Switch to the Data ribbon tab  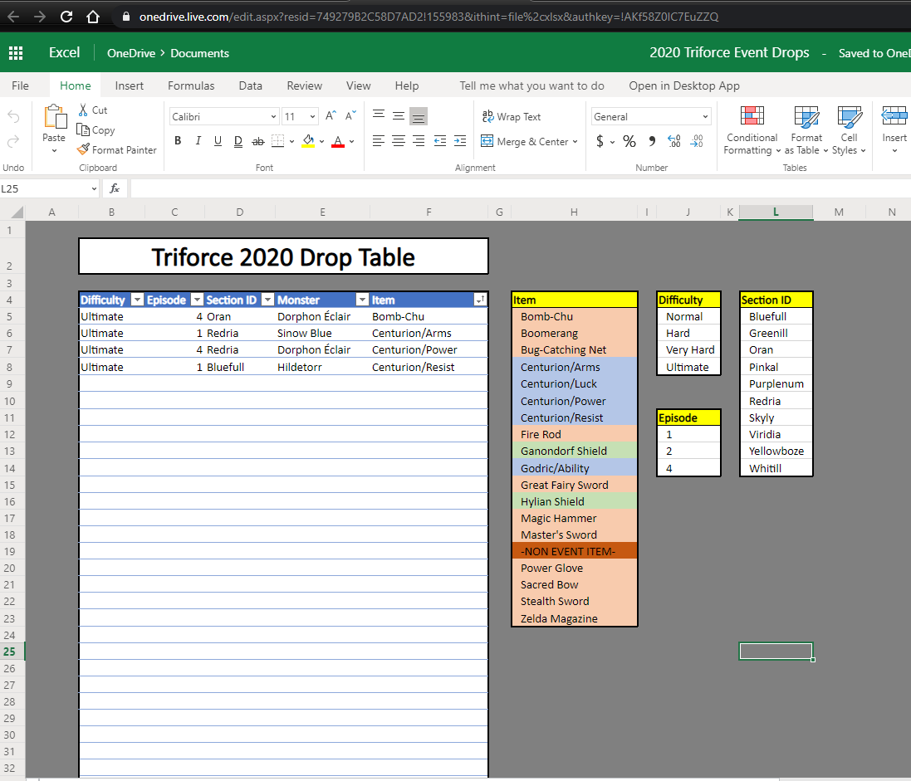[251, 86]
